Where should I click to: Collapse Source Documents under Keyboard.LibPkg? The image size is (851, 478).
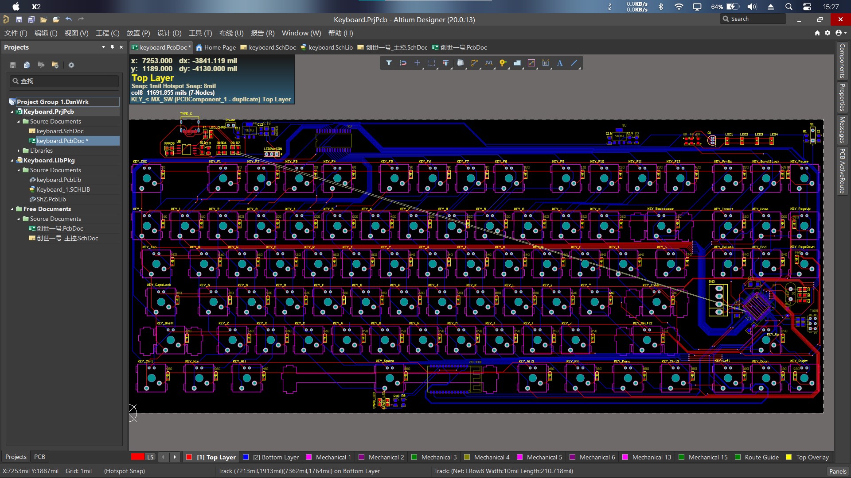coord(19,170)
